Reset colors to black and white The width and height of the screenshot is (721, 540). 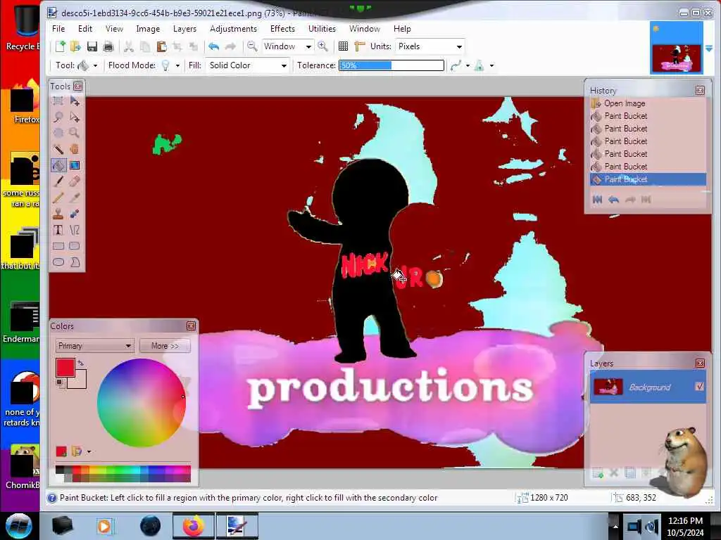[x=60, y=382]
